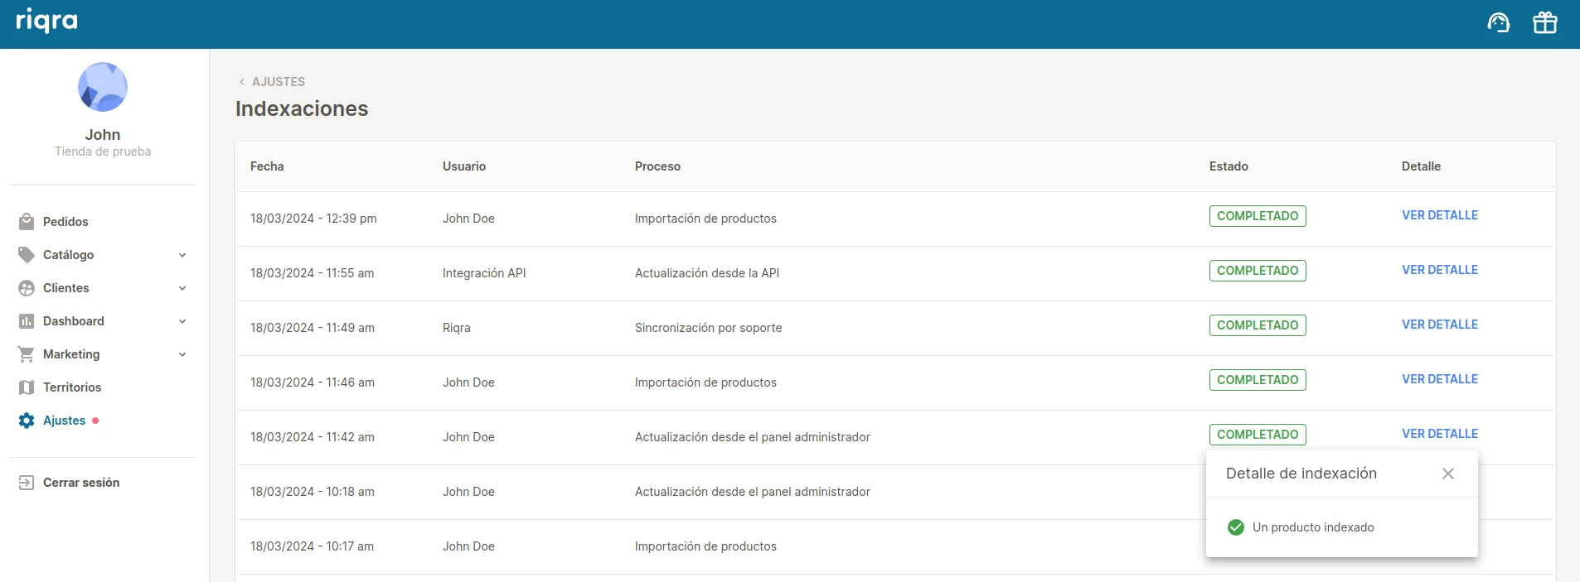Click the Catálogo tag icon
This screenshot has height=582, width=1580.
coord(27,255)
